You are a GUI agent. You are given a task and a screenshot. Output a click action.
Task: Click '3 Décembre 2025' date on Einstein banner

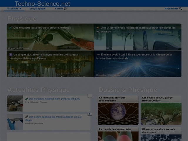[x=103, y=75]
